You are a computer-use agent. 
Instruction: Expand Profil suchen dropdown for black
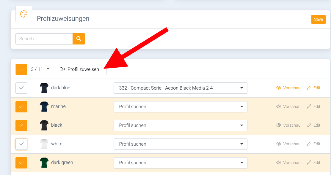(x=181, y=125)
